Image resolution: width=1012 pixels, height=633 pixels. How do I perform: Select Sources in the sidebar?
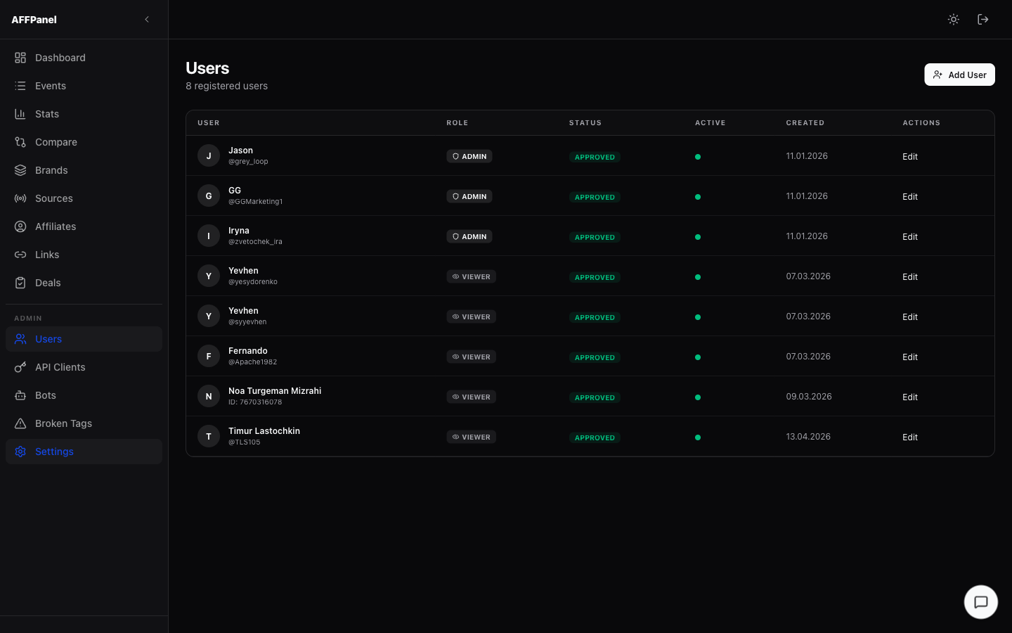[x=54, y=198]
